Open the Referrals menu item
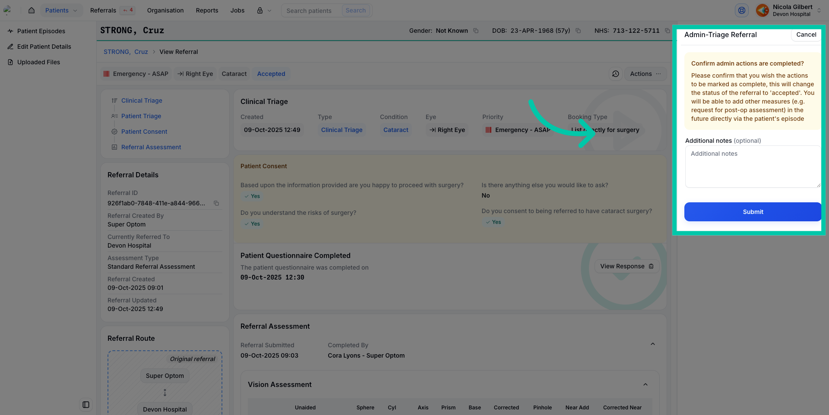The width and height of the screenshot is (829, 415). tap(103, 10)
